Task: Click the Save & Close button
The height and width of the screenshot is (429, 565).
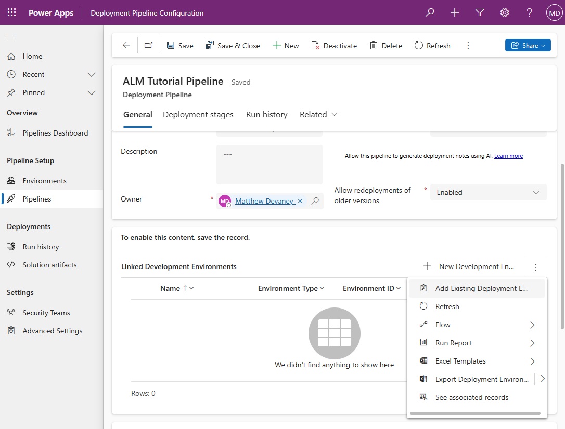Action: tap(233, 46)
